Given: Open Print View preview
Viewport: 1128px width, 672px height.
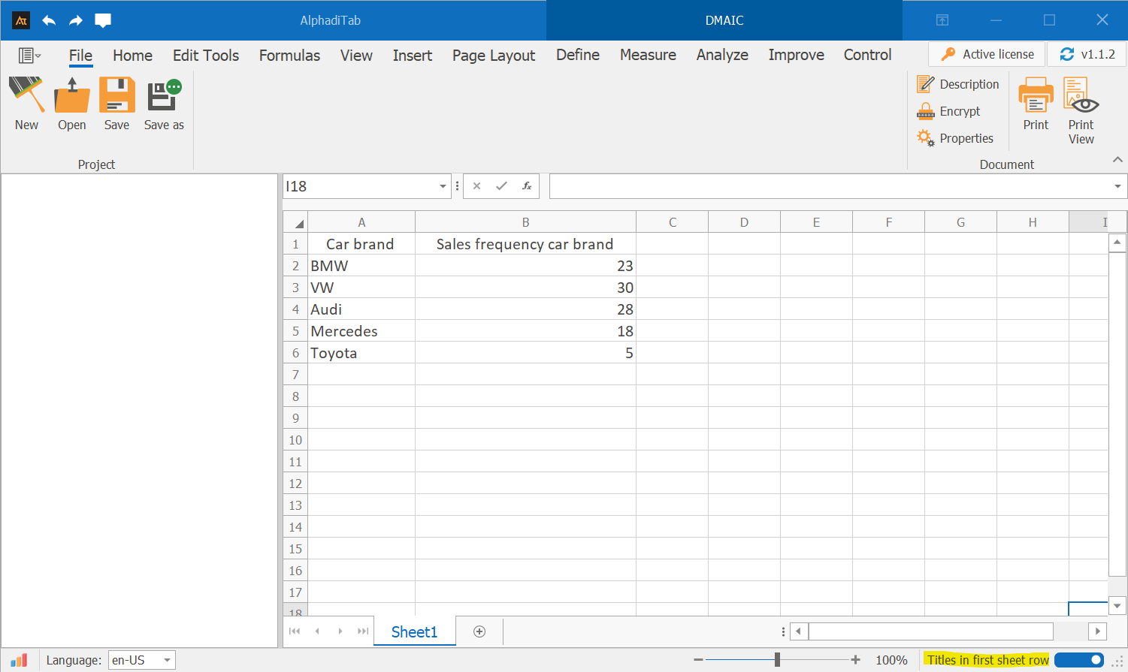Looking at the screenshot, I should [1081, 96].
